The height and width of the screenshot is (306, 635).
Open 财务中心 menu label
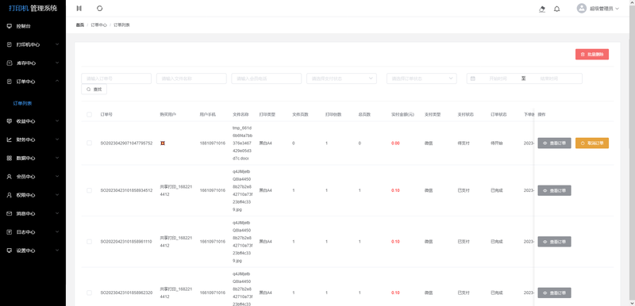(x=25, y=140)
